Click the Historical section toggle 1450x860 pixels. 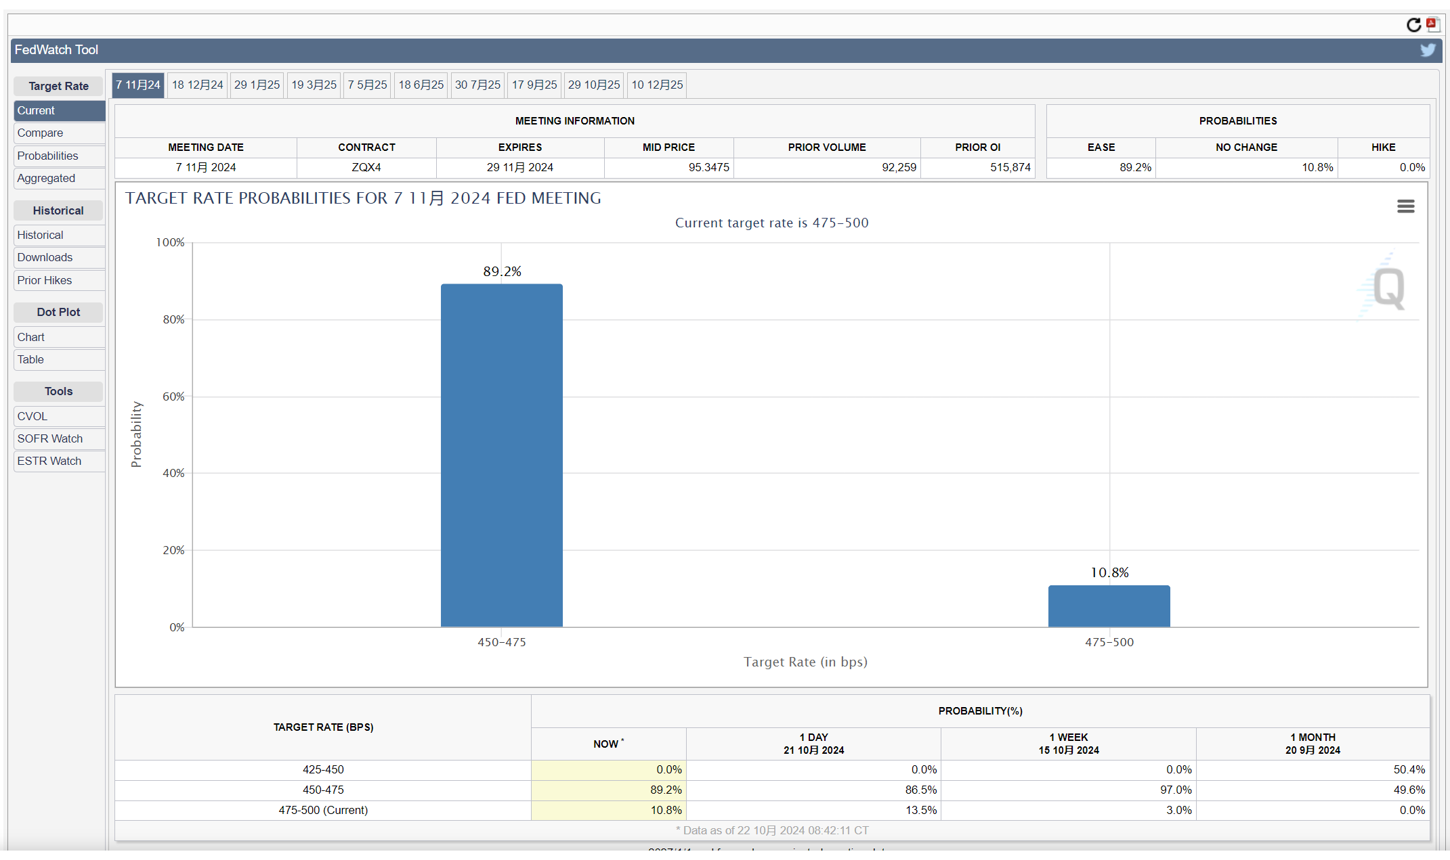point(58,210)
